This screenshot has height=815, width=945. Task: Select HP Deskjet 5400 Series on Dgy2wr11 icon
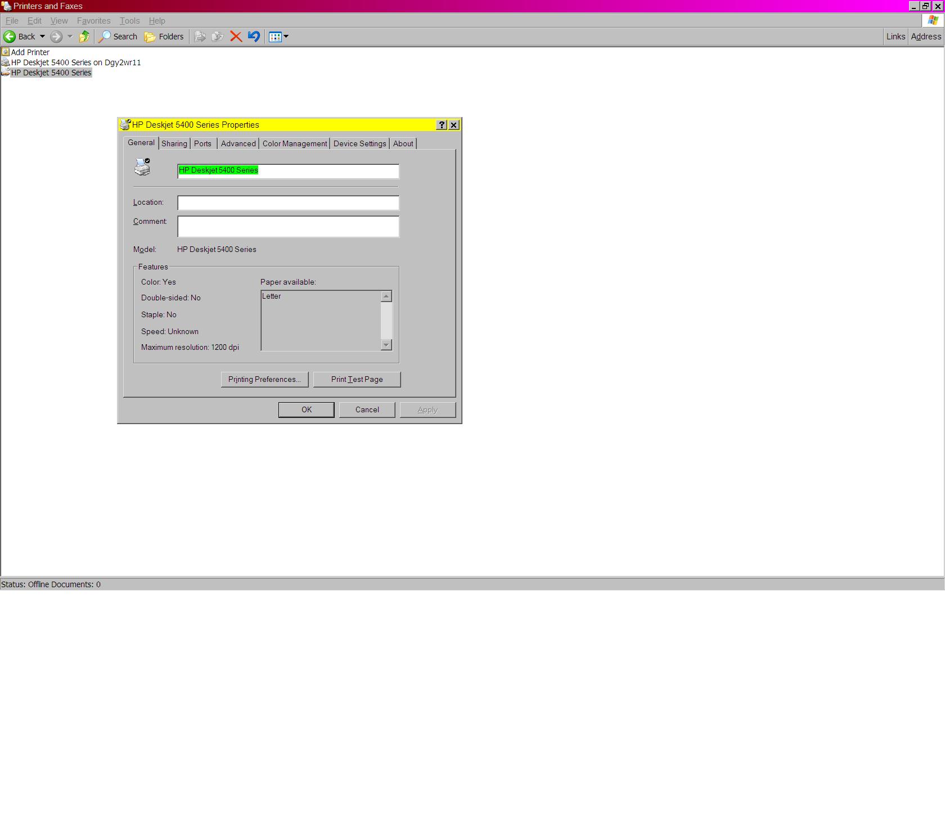pyautogui.click(x=6, y=62)
